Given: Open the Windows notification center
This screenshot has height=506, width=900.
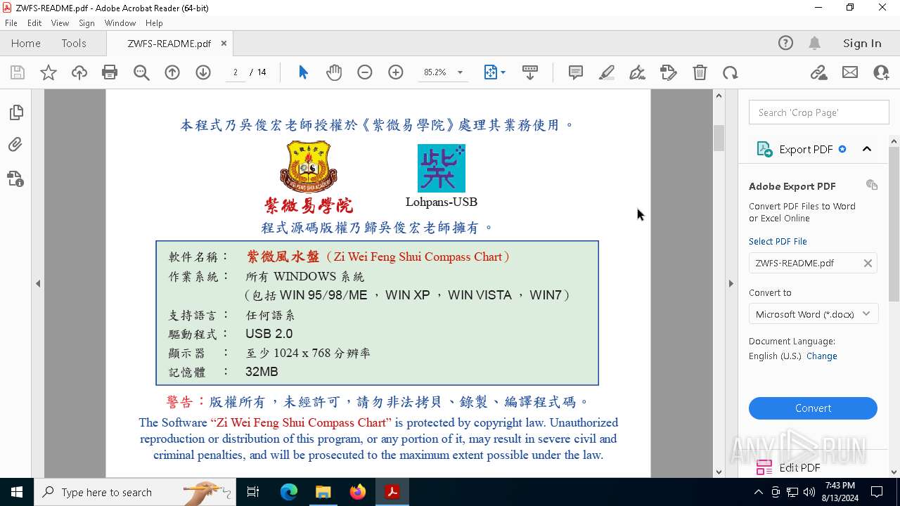Looking at the screenshot, I should coord(877,492).
